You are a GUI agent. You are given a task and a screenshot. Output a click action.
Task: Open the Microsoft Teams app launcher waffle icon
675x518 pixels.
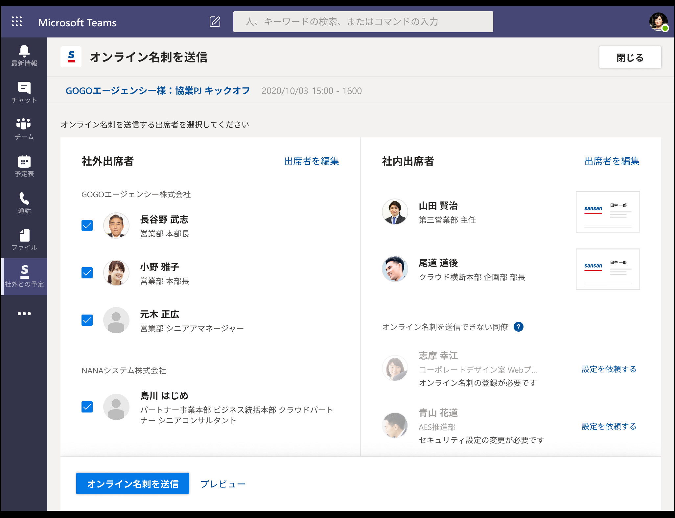[x=17, y=21]
